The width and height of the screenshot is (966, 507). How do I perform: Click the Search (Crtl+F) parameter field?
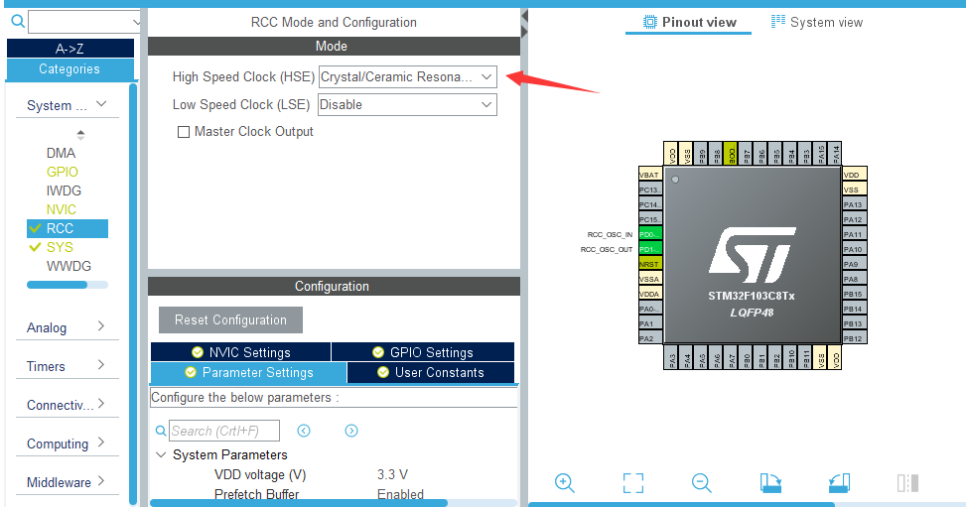[224, 431]
